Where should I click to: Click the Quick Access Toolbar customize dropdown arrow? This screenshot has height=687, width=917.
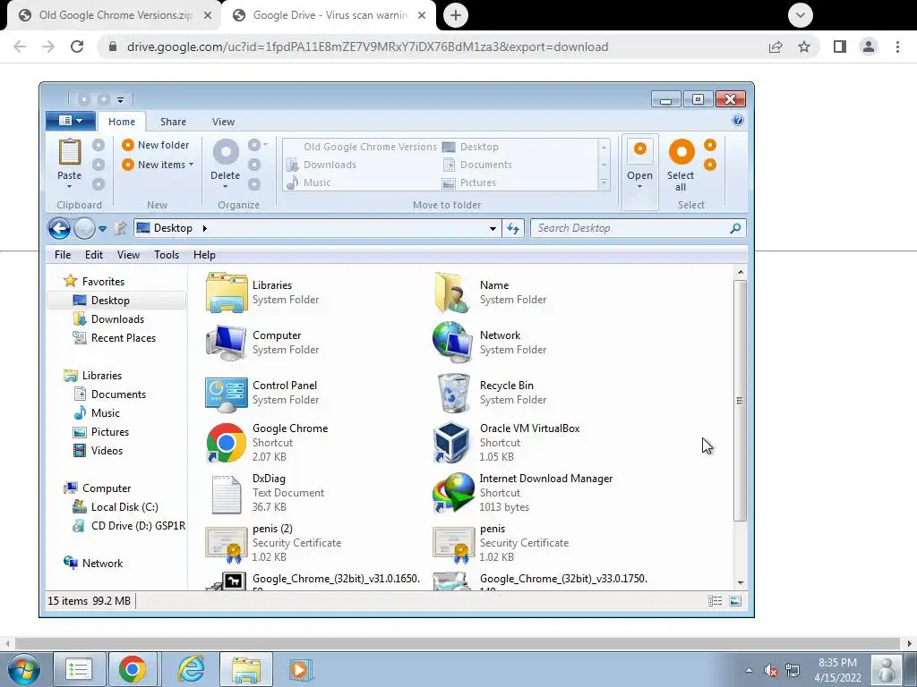[120, 100]
